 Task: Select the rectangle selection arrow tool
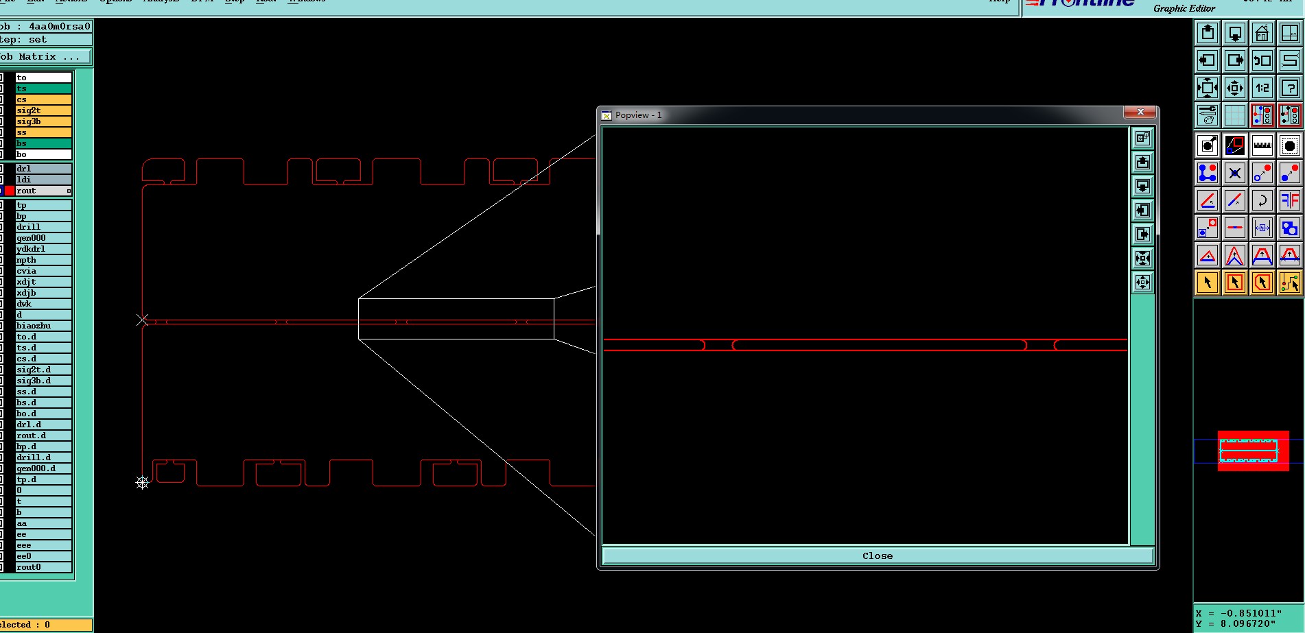click(x=1235, y=283)
